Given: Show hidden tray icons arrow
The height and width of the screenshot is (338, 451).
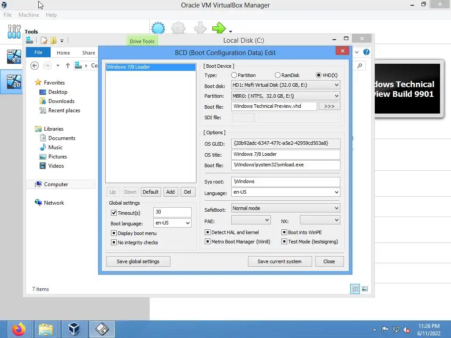Looking at the screenshot, I should click(374, 330).
